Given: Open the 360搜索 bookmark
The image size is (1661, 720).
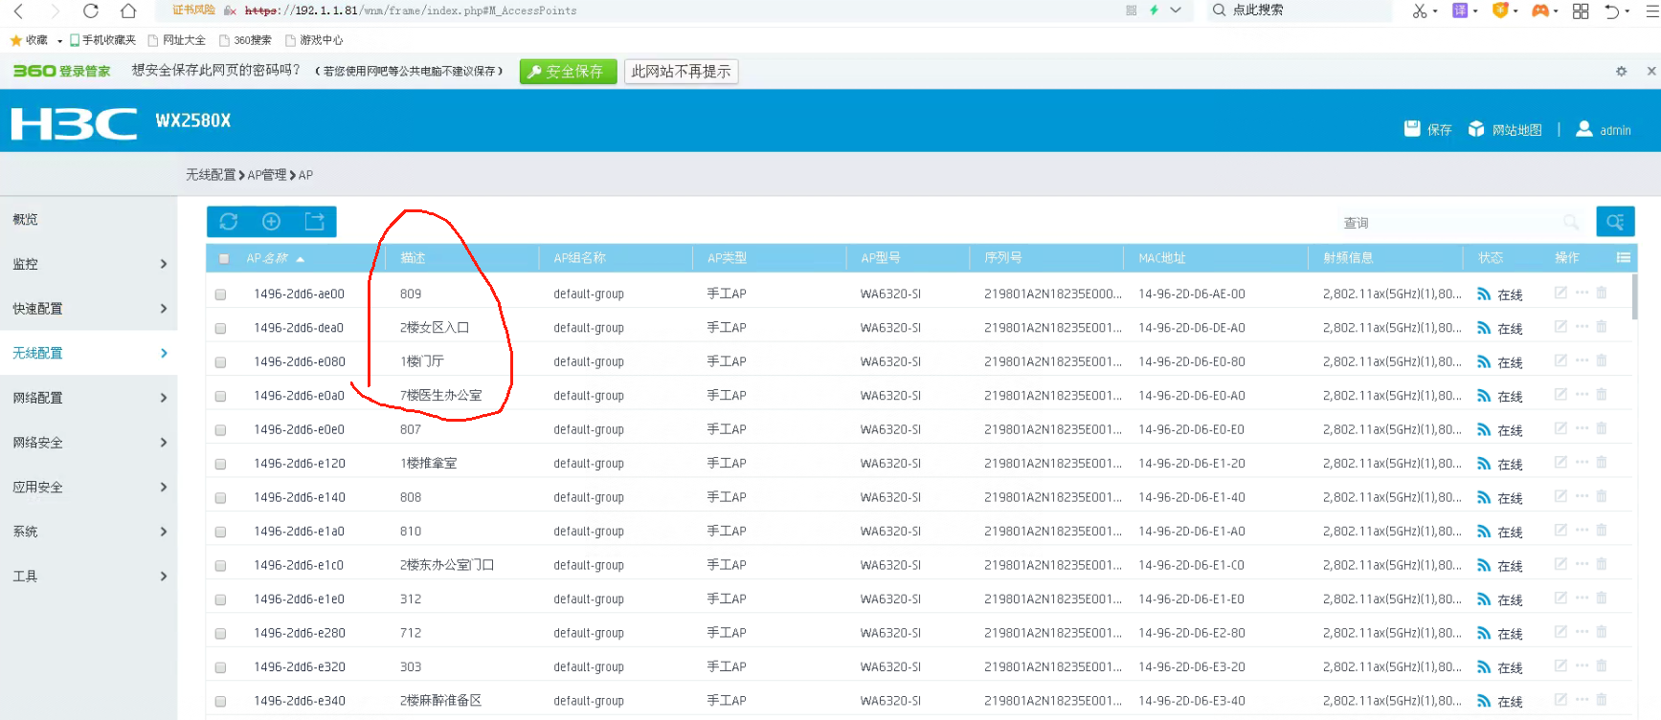Looking at the screenshot, I should click(x=246, y=40).
